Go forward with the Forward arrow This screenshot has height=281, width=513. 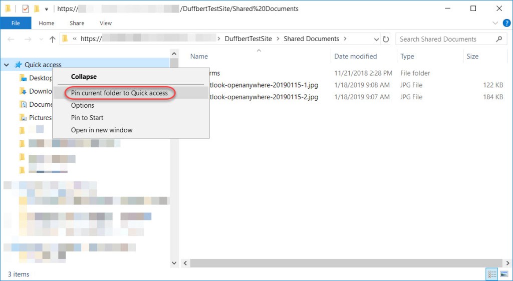(x=28, y=39)
